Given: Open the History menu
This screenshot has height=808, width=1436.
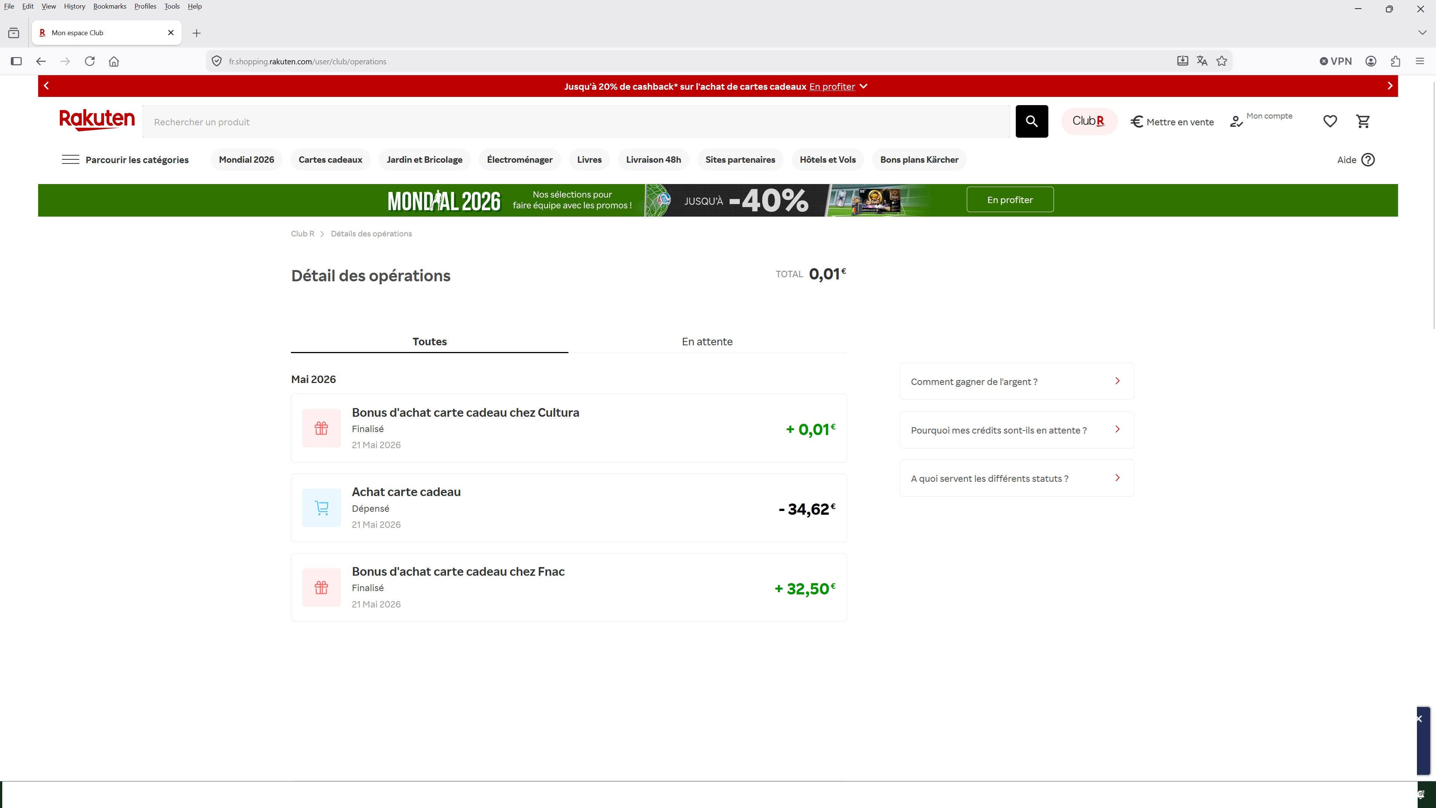Looking at the screenshot, I should click(74, 6).
